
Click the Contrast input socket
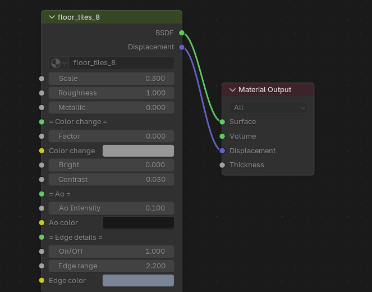[x=42, y=180]
